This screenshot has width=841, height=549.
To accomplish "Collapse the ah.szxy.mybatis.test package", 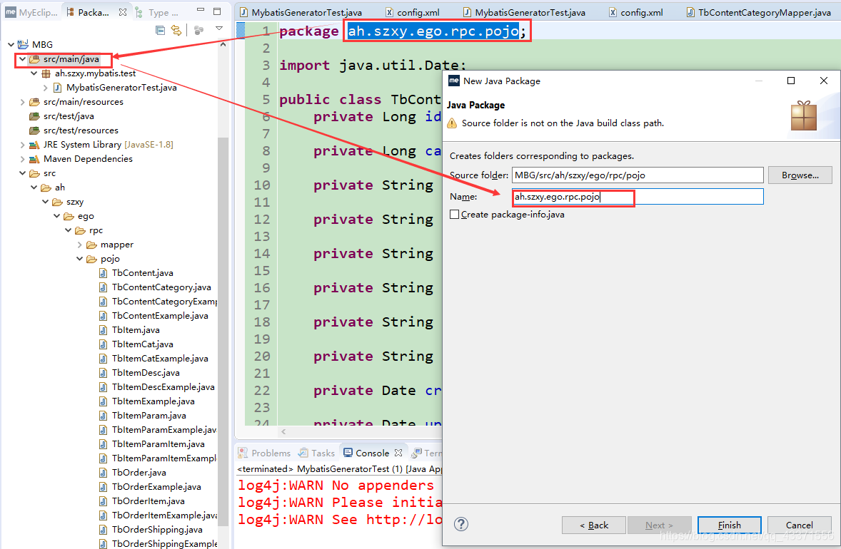I will click(34, 73).
